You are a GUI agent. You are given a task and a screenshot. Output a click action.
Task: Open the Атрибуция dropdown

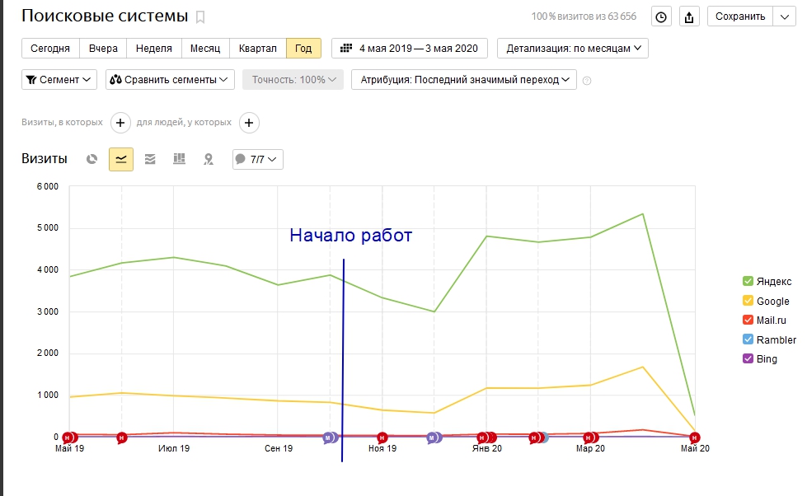(x=463, y=80)
